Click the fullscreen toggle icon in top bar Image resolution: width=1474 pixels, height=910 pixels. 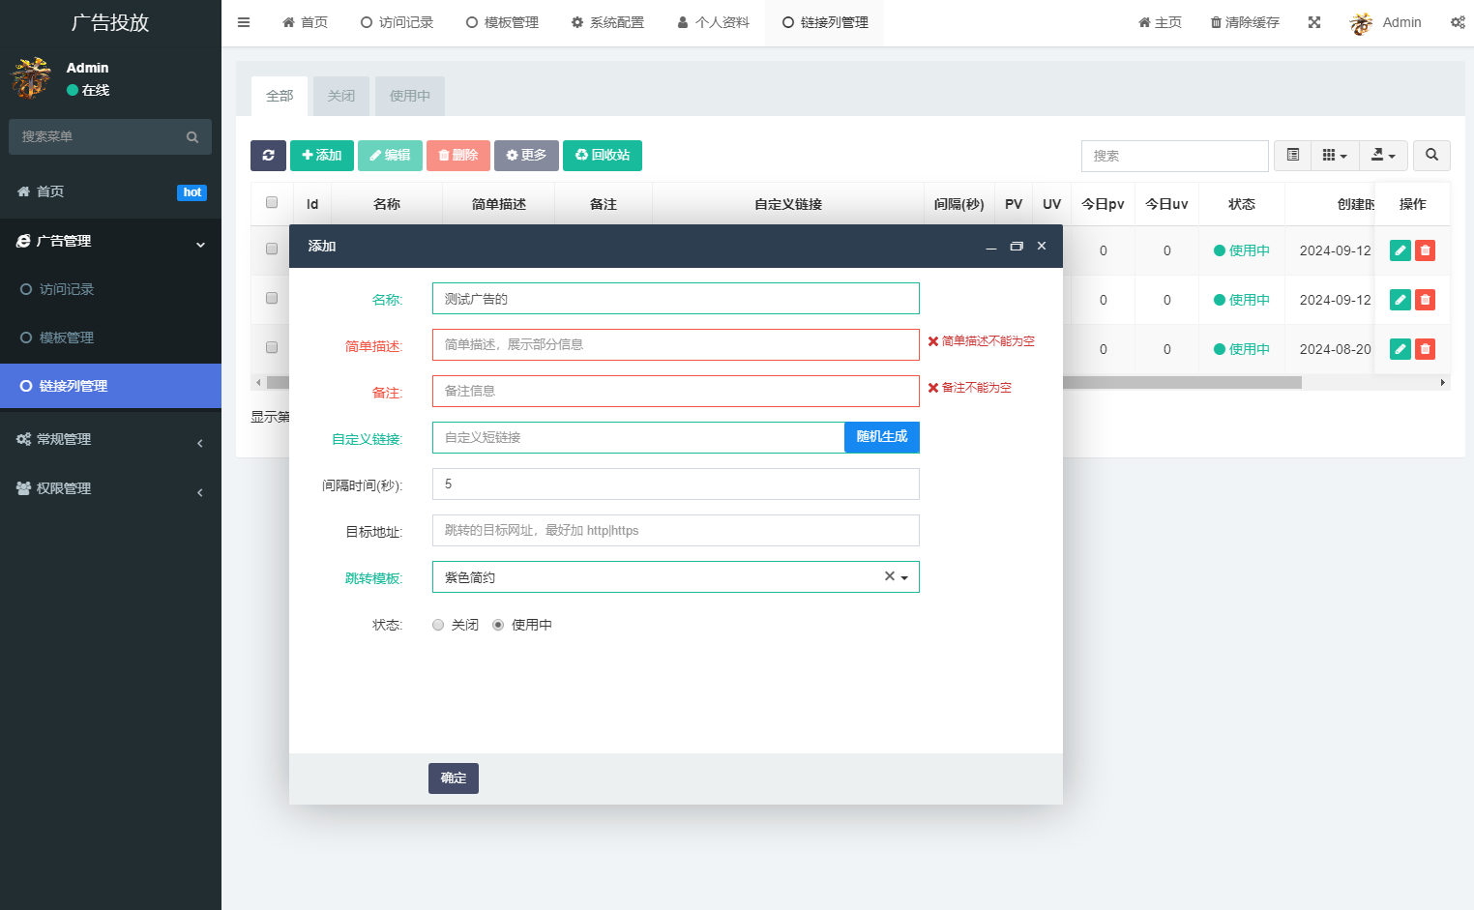click(1314, 21)
